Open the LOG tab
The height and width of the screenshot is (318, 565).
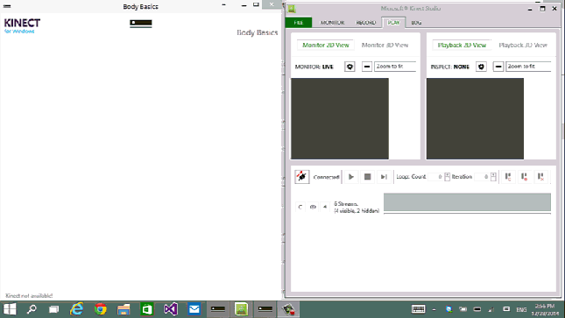coord(416,23)
